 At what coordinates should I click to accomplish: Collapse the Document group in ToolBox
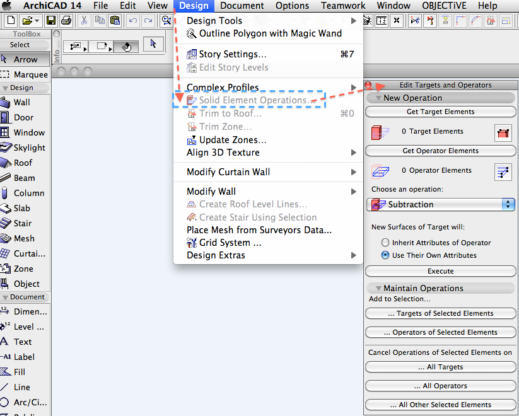tap(5, 298)
